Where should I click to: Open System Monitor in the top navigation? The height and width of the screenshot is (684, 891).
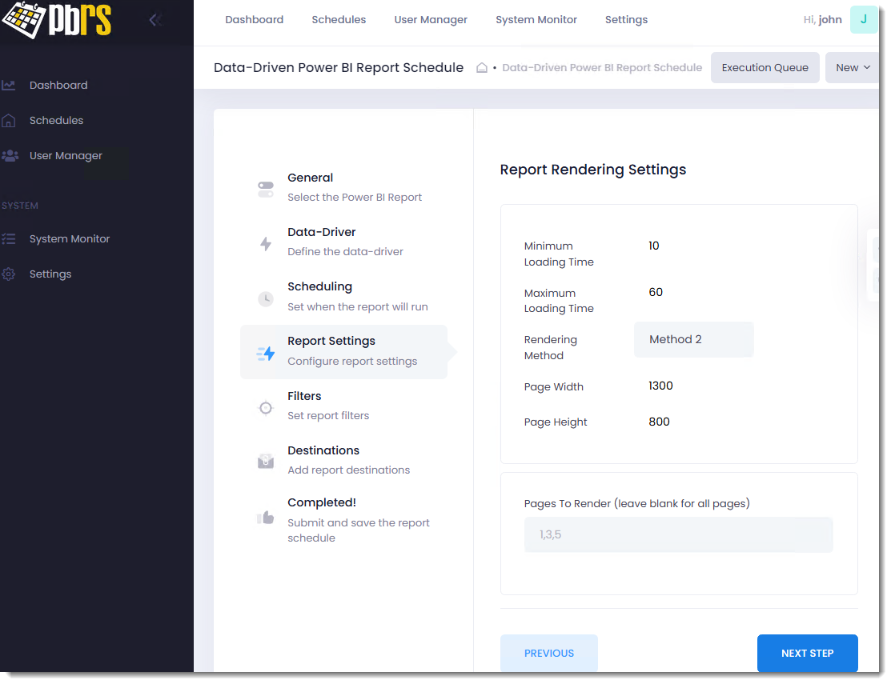click(x=536, y=19)
